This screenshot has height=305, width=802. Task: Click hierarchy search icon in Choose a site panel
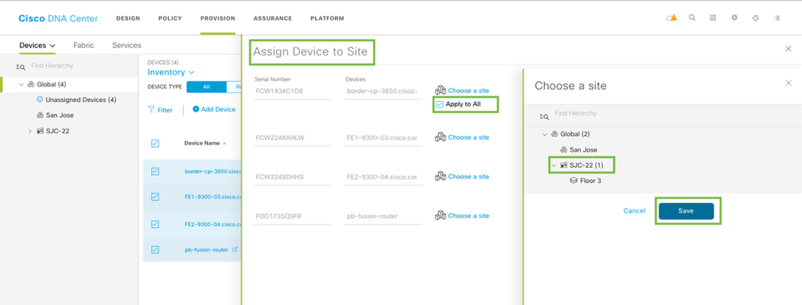[544, 116]
